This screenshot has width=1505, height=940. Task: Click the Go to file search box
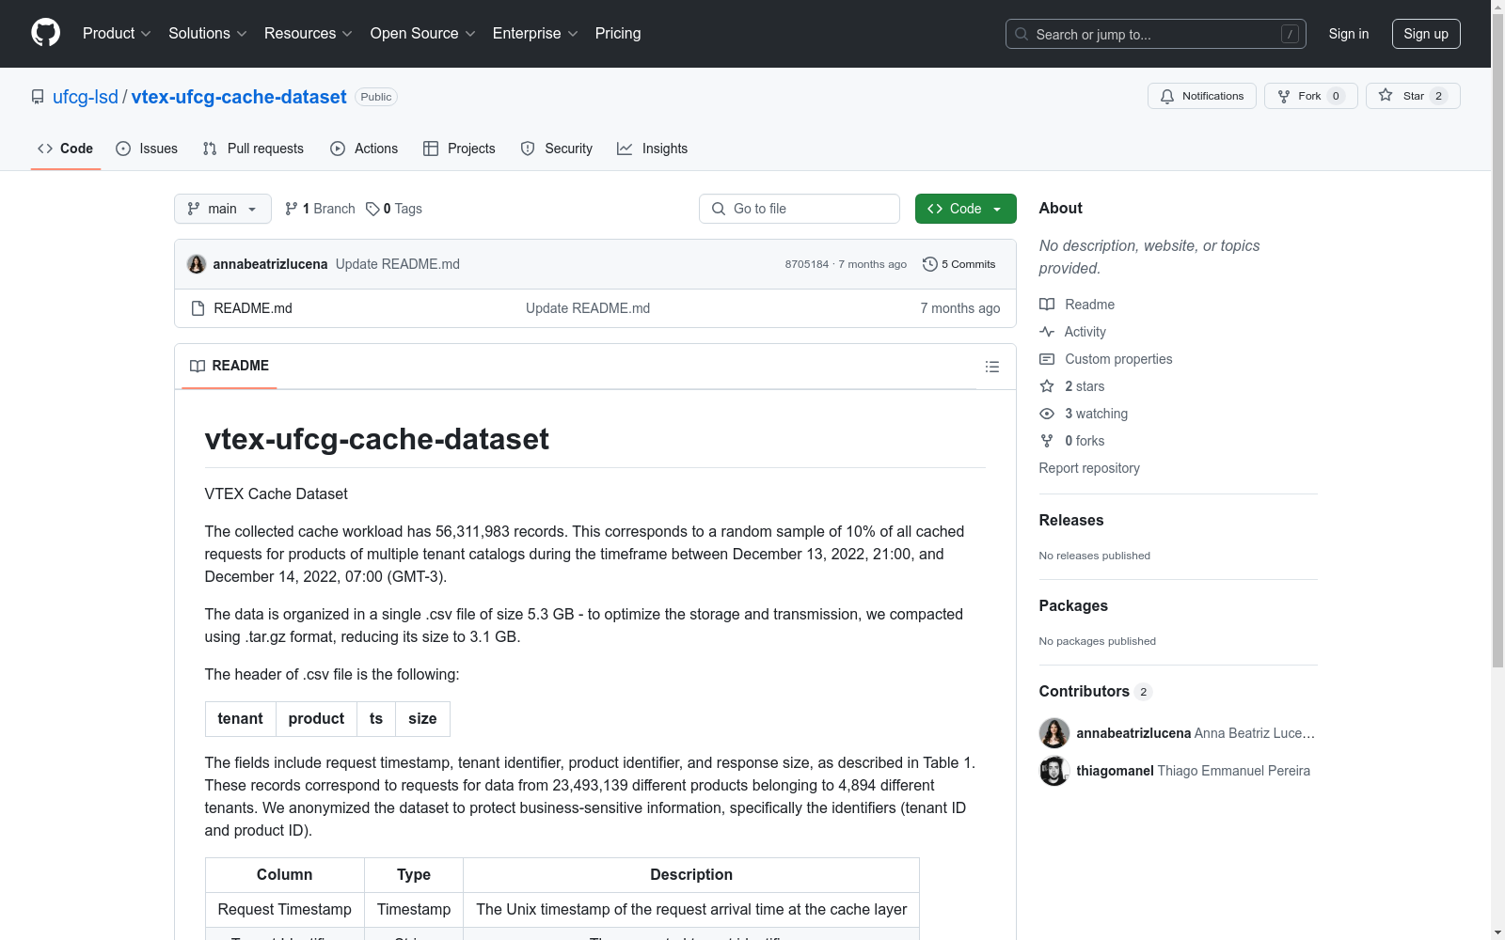(800, 209)
